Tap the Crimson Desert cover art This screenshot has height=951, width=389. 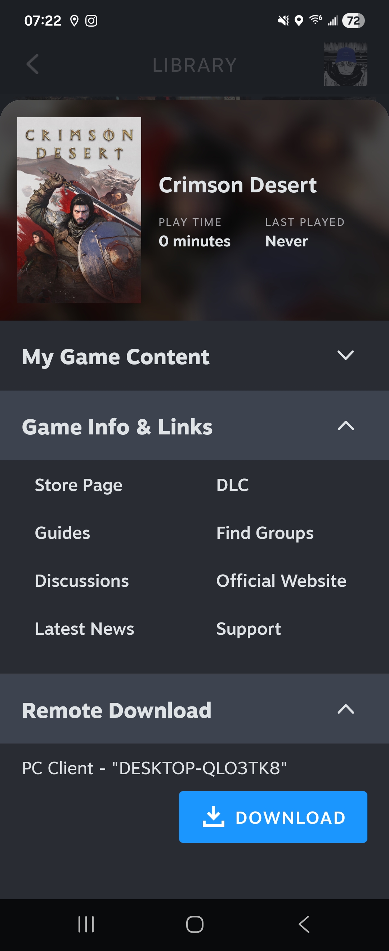tap(79, 210)
